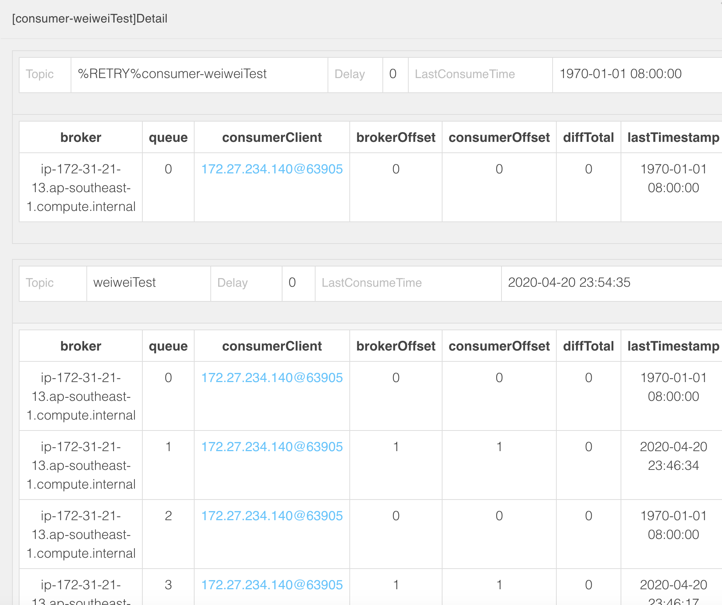
Task: Open consumerClient link on weiweiTest queue 0
Action: point(272,378)
